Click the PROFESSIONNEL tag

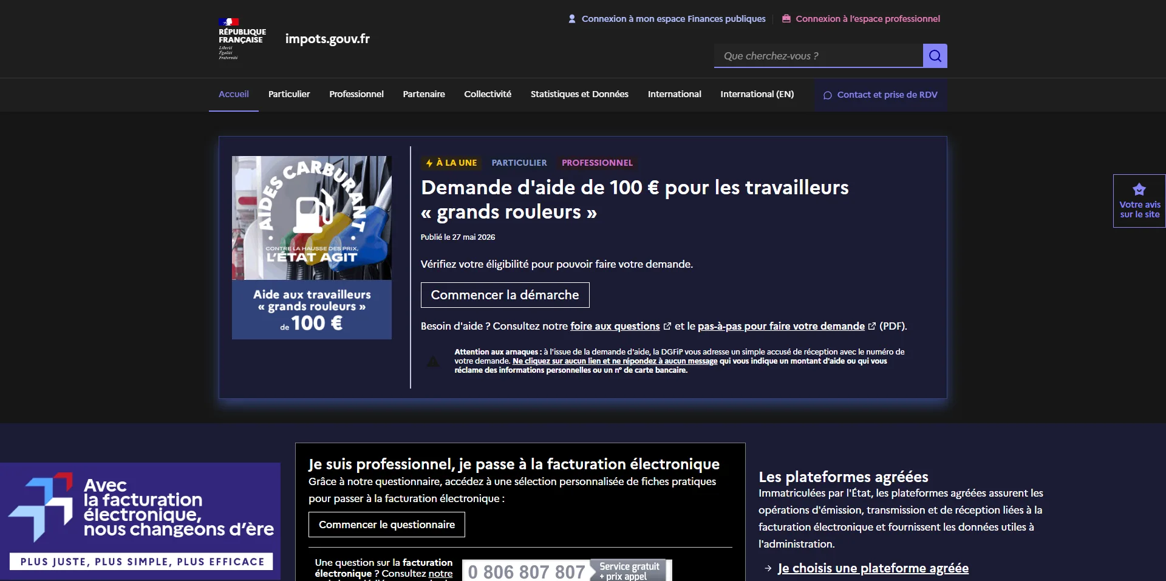click(x=597, y=163)
